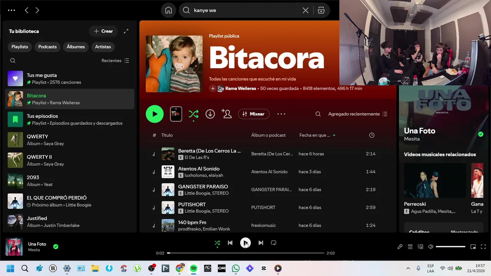Open the Browse icon beside search
This screenshot has width=491, height=276.
[x=321, y=10]
